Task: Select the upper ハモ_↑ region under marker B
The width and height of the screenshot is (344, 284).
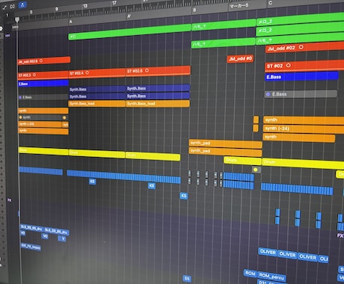Action: tap(224, 25)
